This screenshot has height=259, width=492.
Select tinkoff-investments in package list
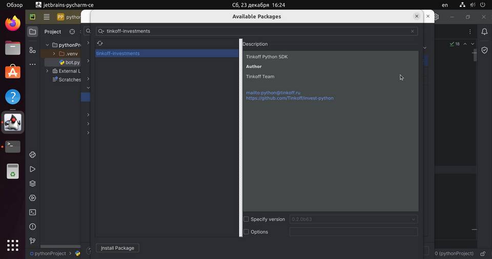(x=167, y=53)
